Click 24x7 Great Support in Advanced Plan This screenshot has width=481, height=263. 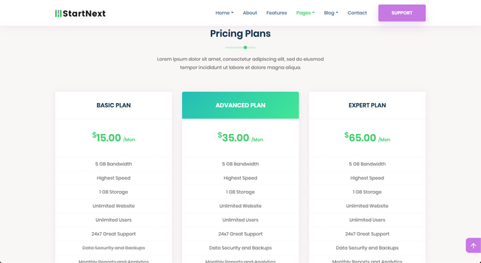[240, 233]
